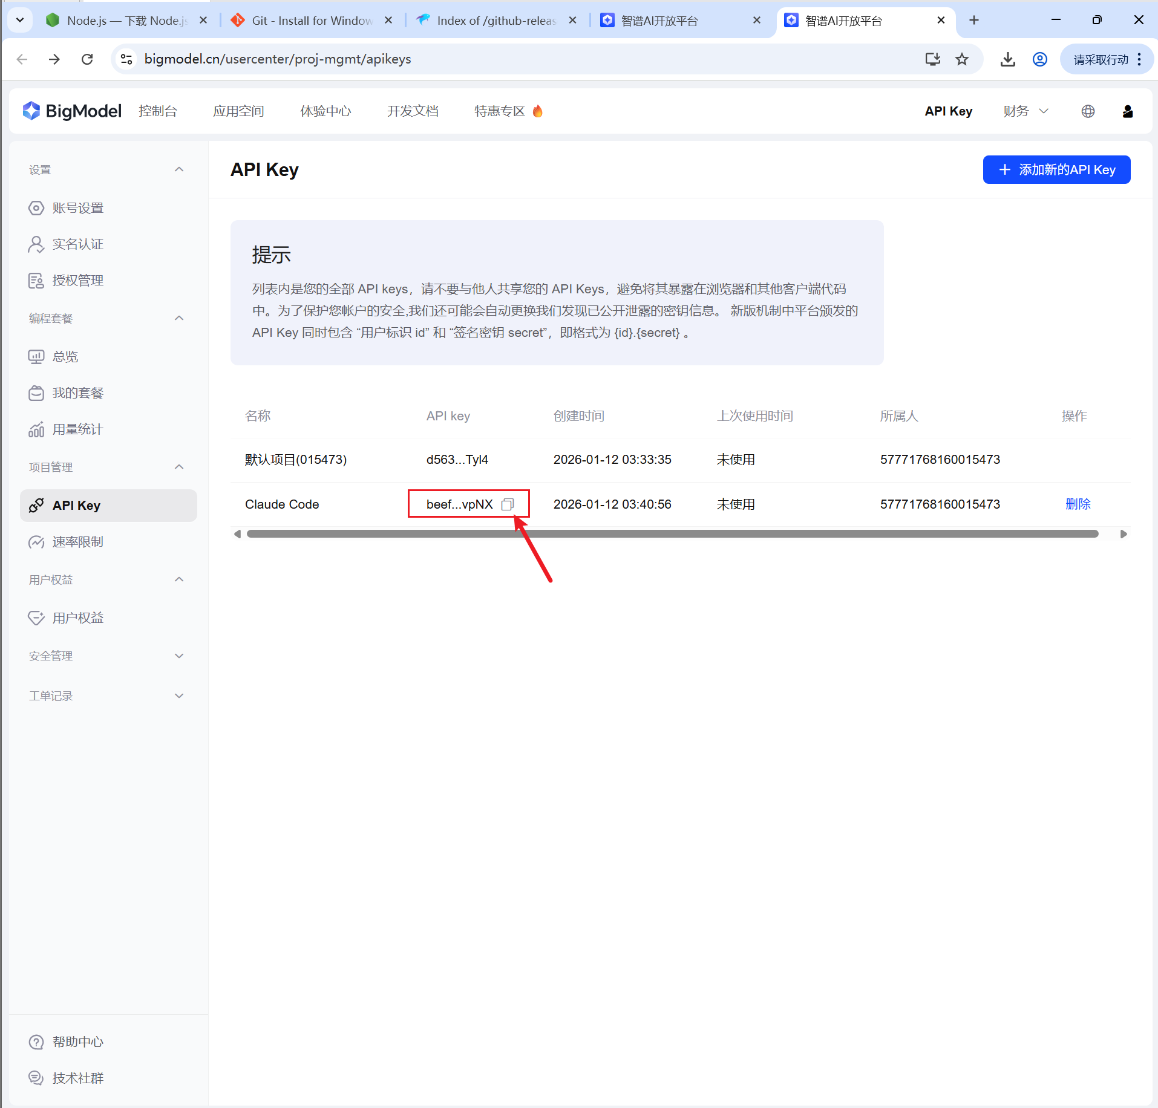1158x1108 pixels.
Task: Click 添加新的API Key button
Action: (x=1056, y=170)
